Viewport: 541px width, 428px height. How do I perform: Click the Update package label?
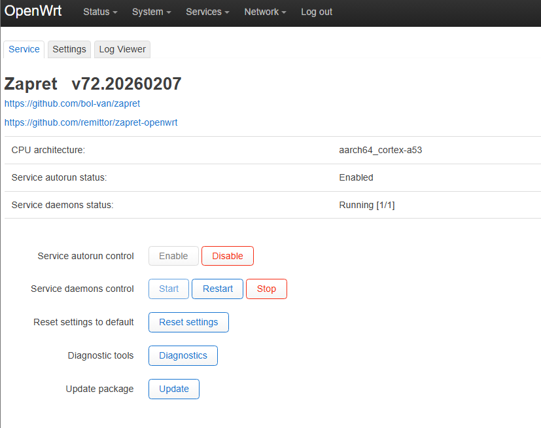[x=99, y=389]
